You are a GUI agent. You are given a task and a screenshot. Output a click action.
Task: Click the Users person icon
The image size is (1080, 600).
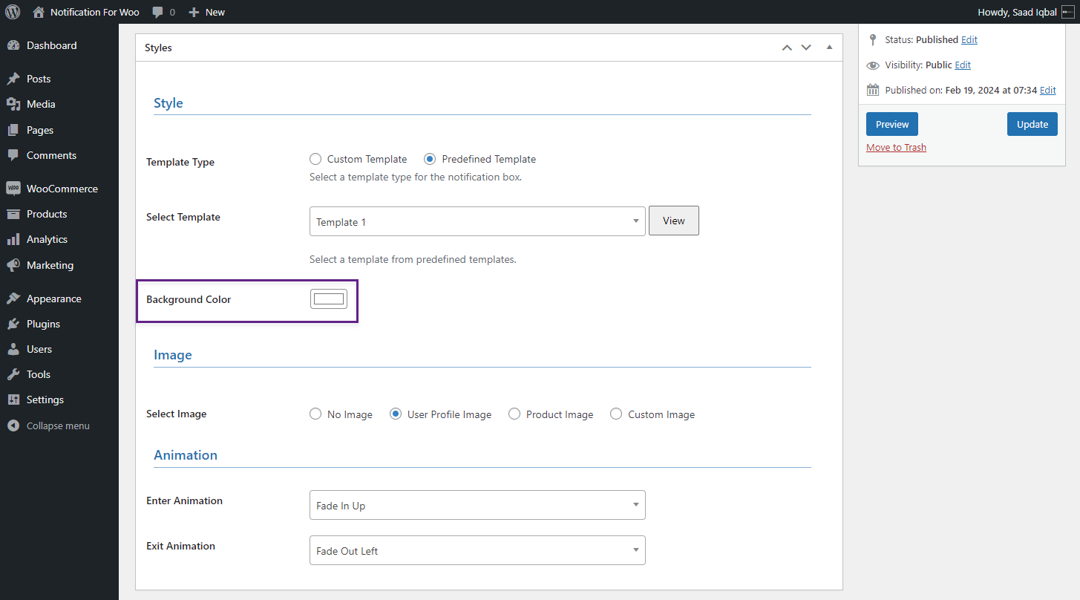pos(13,349)
